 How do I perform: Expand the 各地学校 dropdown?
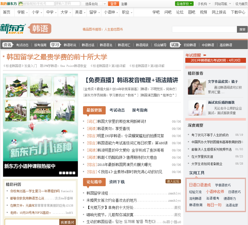click(184, 4)
